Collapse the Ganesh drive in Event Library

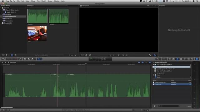(1, 8)
